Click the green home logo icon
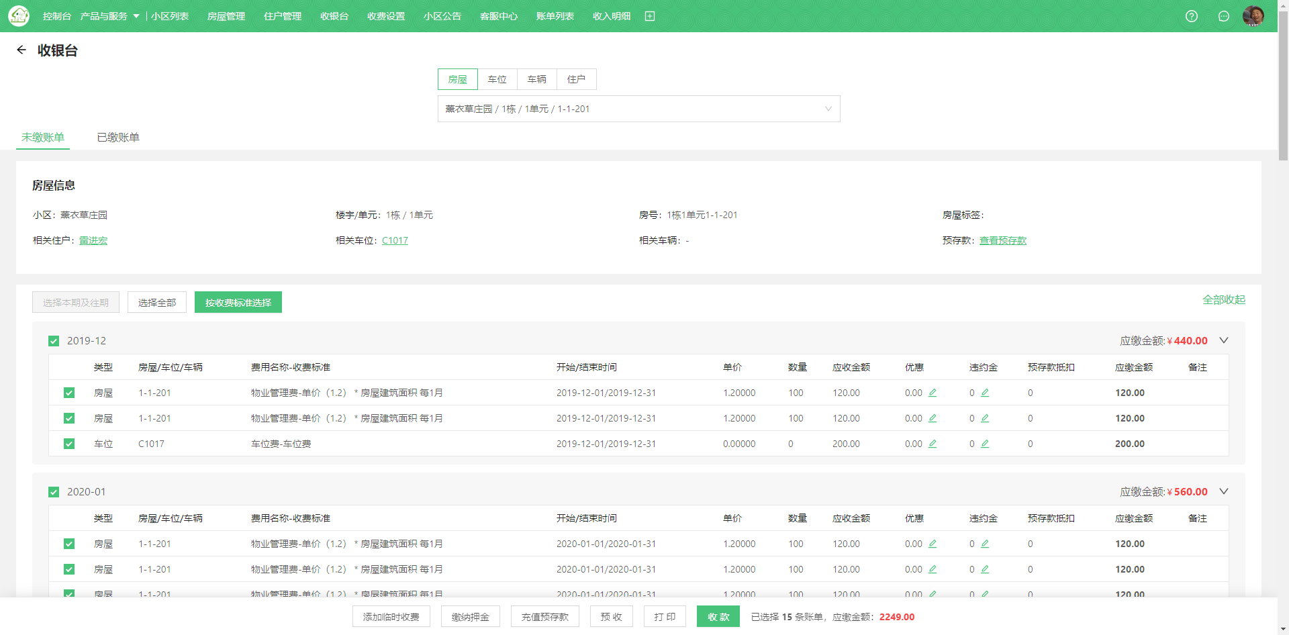This screenshot has height=635, width=1289. 19,16
